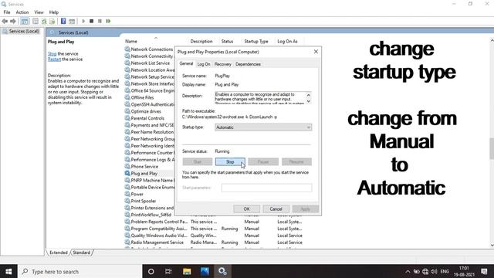This screenshot has width=494, height=278.
Task: Open the File menu
Action: 7,12
